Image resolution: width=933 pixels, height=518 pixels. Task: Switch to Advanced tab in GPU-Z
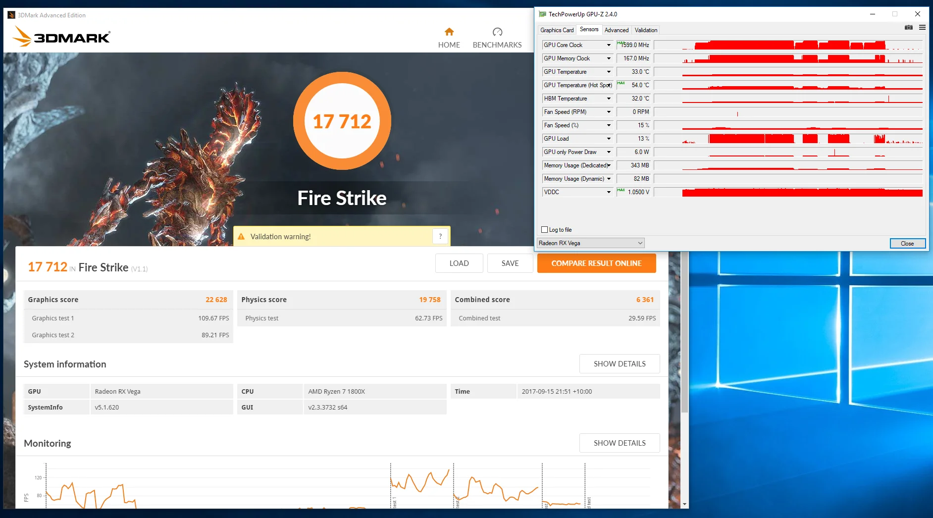616,30
